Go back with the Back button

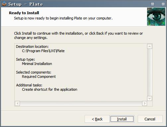click(97, 119)
